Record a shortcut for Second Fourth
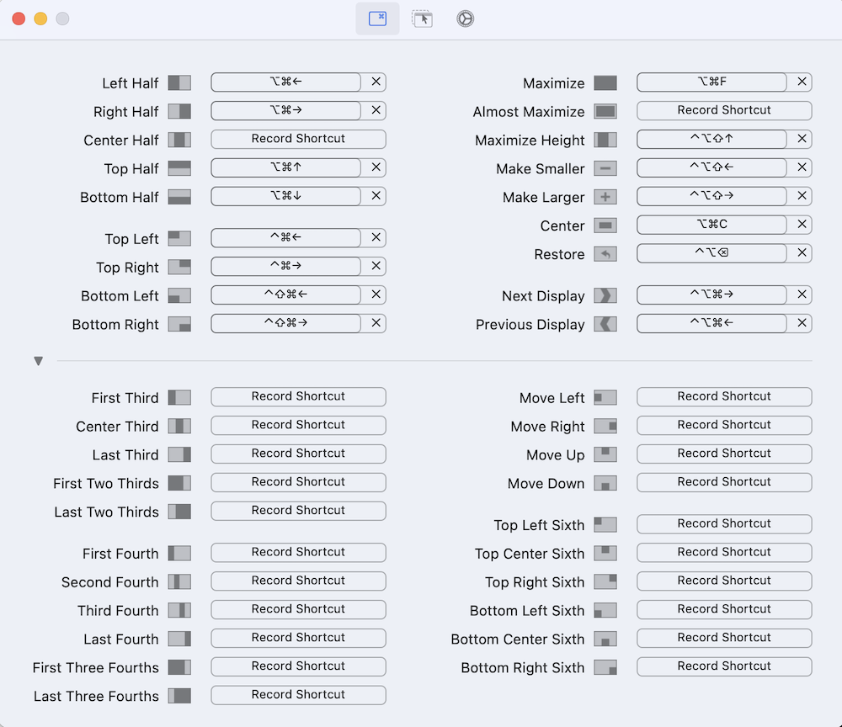Image resolution: width=842 pixels, height=727 pixels. point(298,580)
